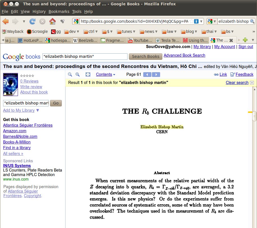
Task: Click the vertical scrollbar handle of the page
Action: (x=254, y=116)
